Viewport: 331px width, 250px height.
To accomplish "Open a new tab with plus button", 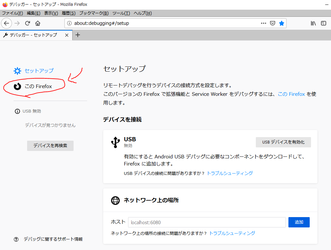I will [78, 35].
